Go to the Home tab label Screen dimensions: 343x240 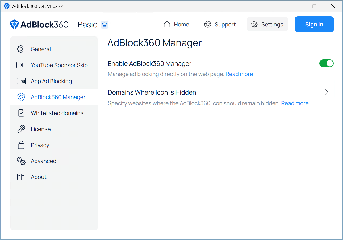click(181, 24)
